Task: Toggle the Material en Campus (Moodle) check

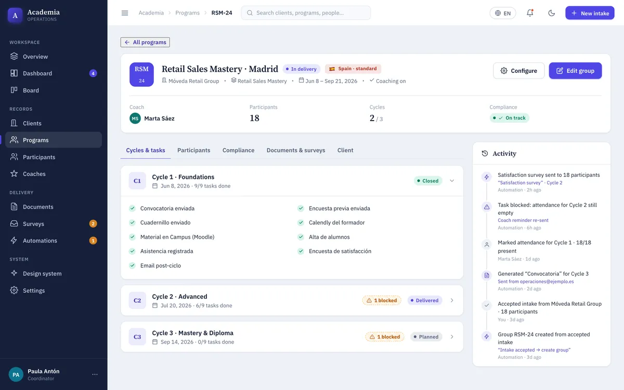Action: pos(132,237)
